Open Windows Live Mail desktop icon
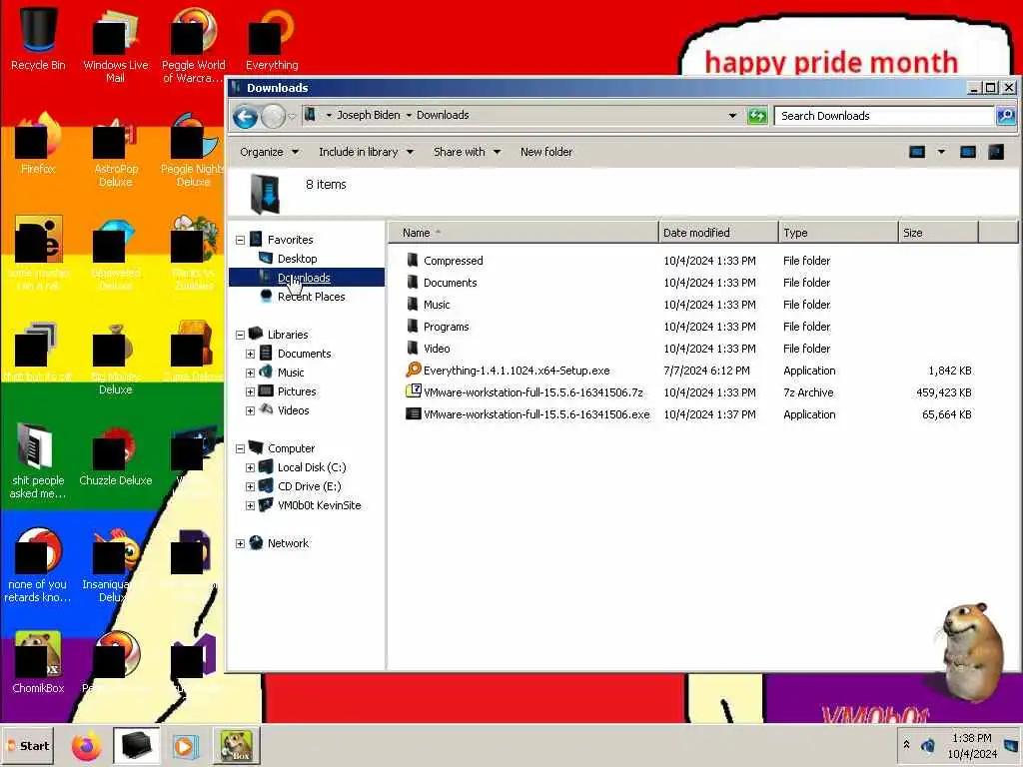Viewport: 1023px width, 767px height. coord(116,44)
